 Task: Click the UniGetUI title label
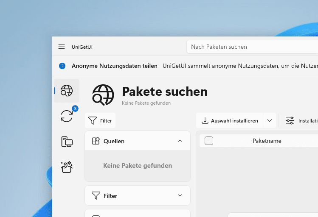click(82, 47)
